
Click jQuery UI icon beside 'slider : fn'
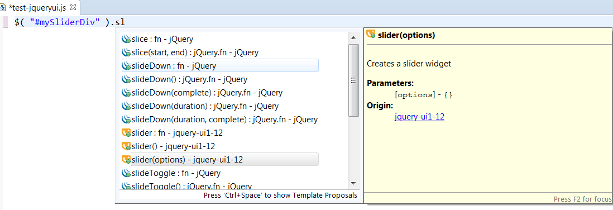coord(126,133)
